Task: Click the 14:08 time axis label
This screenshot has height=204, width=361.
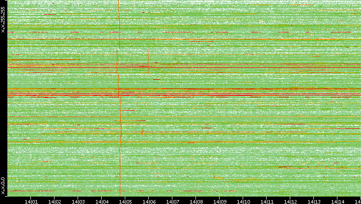Action: 196,202
